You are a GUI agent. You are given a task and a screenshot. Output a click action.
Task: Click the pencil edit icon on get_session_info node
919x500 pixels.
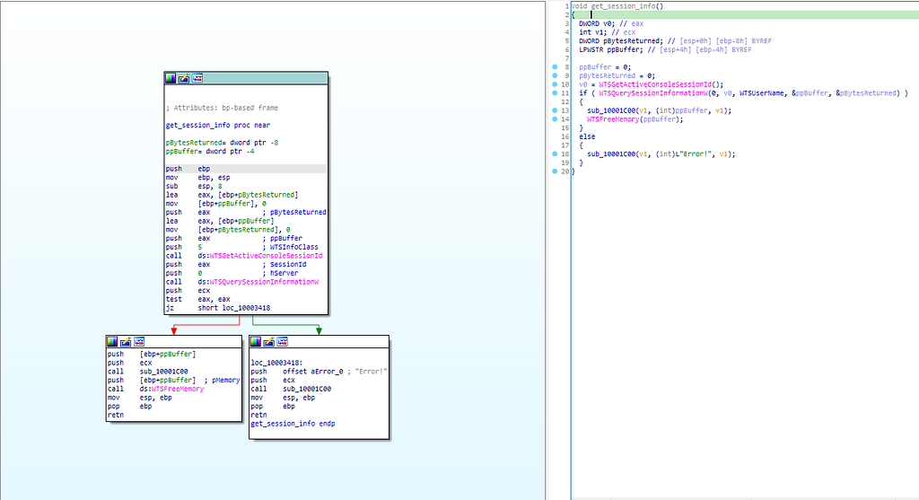(x=184, y=78)
